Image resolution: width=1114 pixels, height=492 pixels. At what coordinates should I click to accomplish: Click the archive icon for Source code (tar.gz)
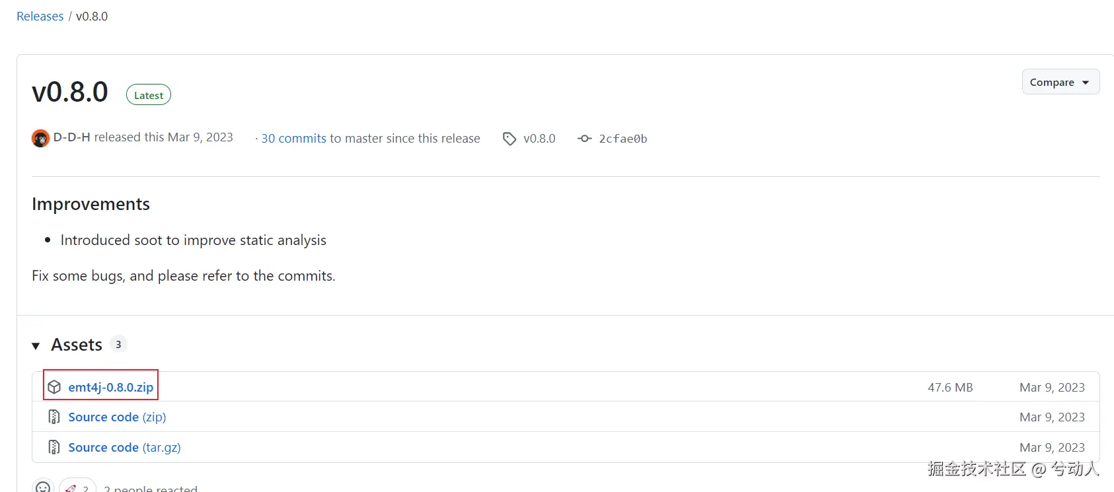[54, 448]
